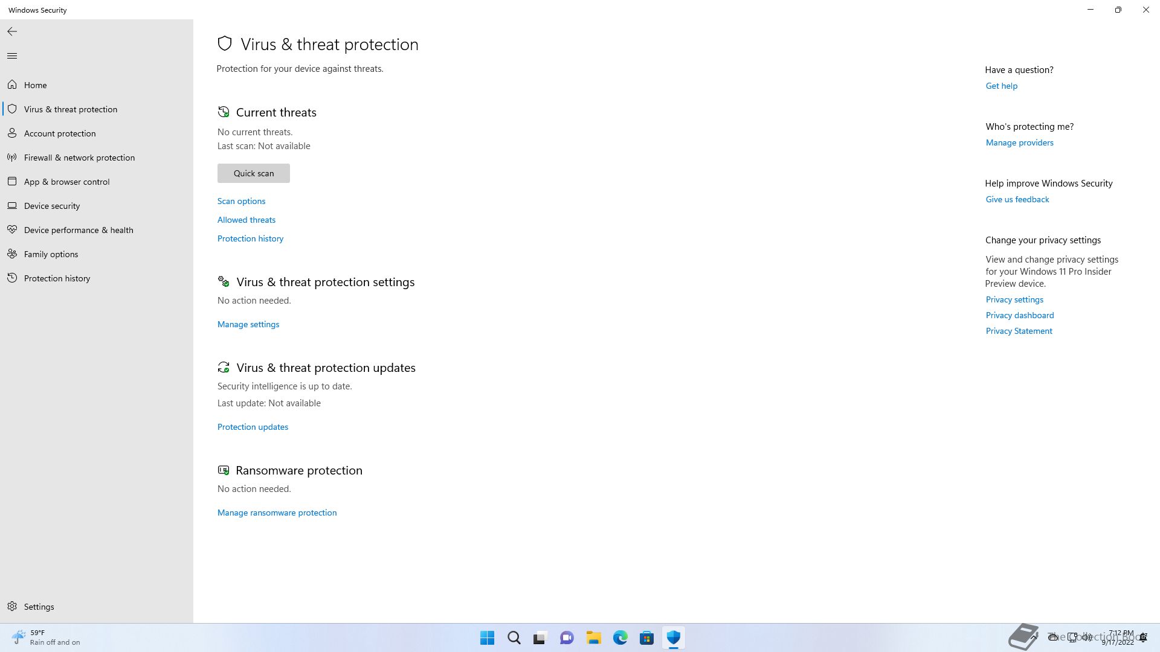
Task: Click the shield icon beside page title
Action: point(225,43)
